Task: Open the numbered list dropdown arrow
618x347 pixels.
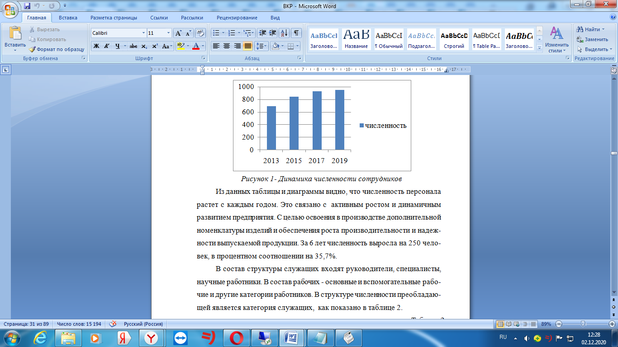Action: [x=239, y=33]
